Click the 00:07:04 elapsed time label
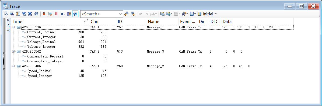 pos(8,25)
